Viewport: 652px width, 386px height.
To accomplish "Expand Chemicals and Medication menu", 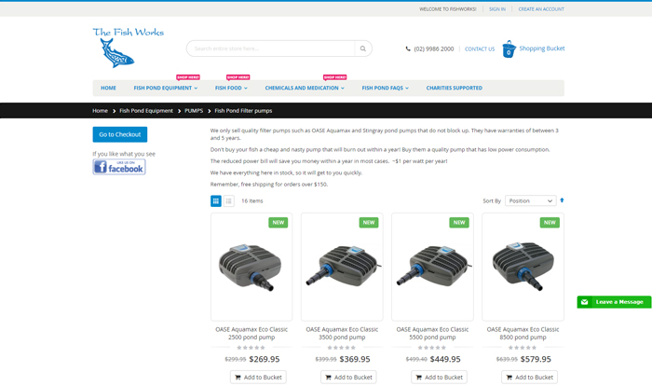I will click(305, 89).
